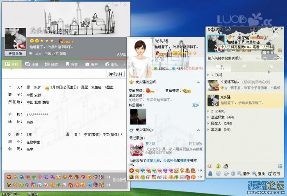Open the 相册 album tab

pos(32,64)
